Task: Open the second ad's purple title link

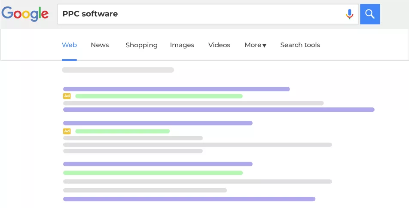Action: pyautogui.click(x=158, y=123)
